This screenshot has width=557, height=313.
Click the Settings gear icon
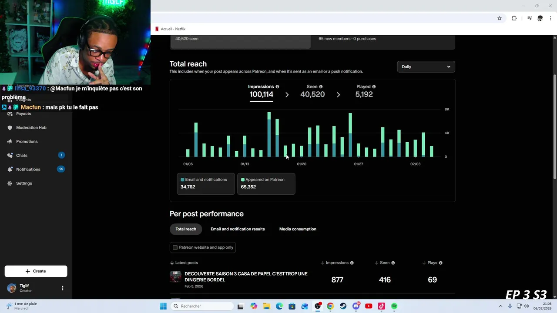click(10, 183)
